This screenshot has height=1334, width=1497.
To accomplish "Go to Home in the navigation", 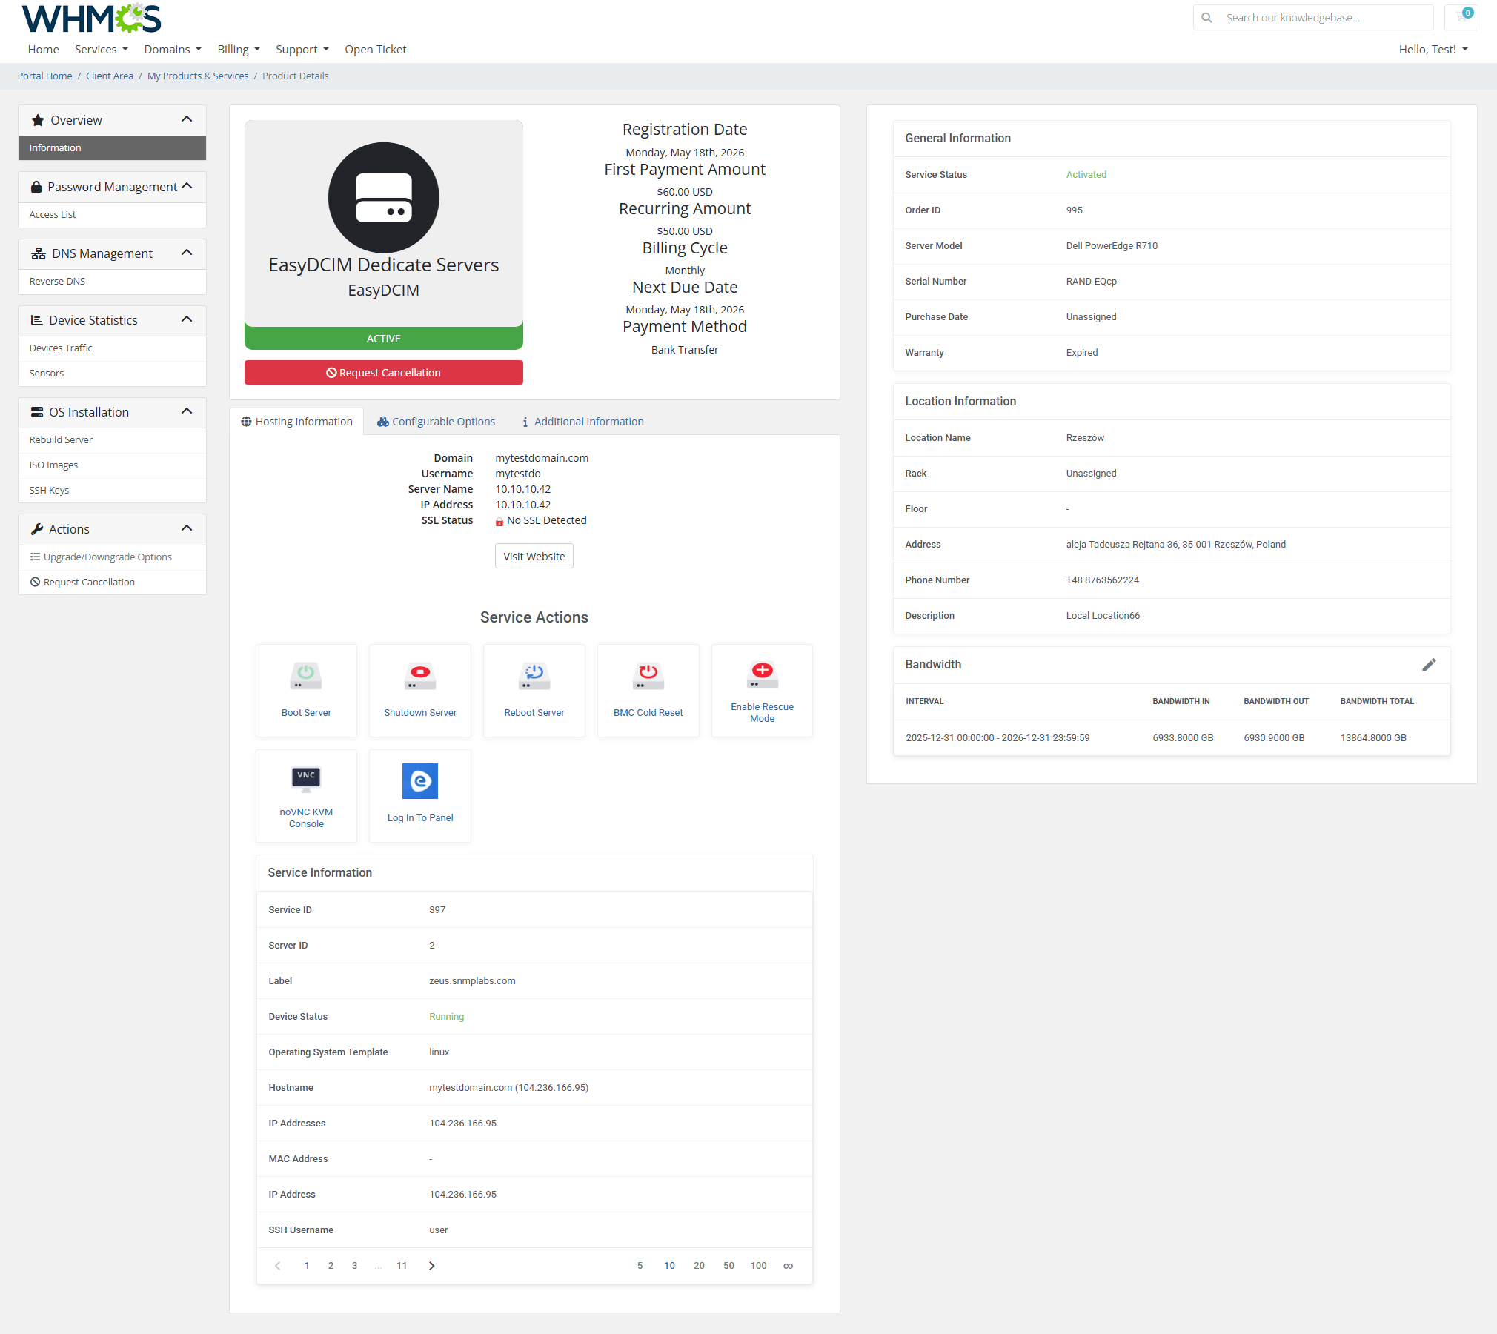I will (44, 50).
